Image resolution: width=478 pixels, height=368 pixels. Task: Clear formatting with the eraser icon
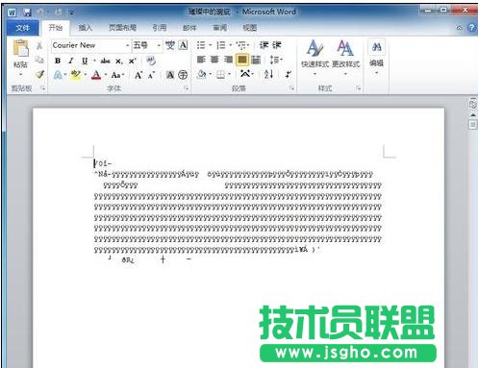[x=151, y=61]
